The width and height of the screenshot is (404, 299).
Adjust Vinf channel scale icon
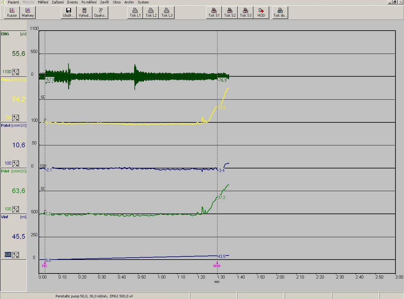click(15, 255)
